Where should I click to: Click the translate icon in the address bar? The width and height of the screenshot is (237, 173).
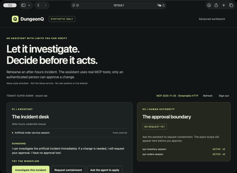click(x=159, y=5)
